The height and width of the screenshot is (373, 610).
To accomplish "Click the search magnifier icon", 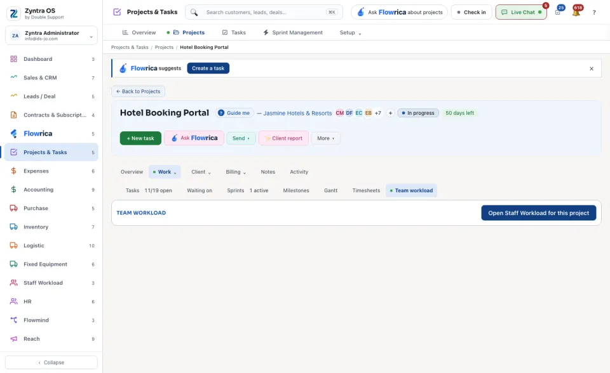I will pyautogui.click(x=194, y=13).
